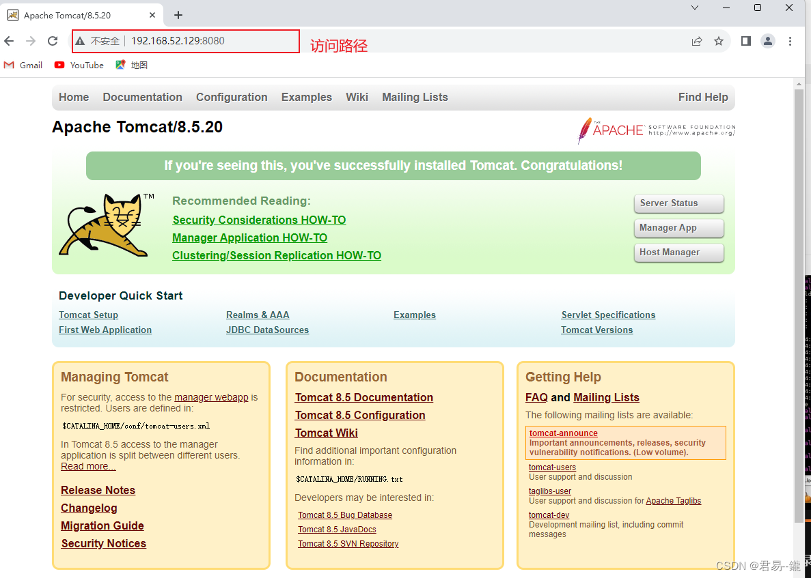Open the Tomcat Wiki link
811x578 pixels.
tap(327, 433)
